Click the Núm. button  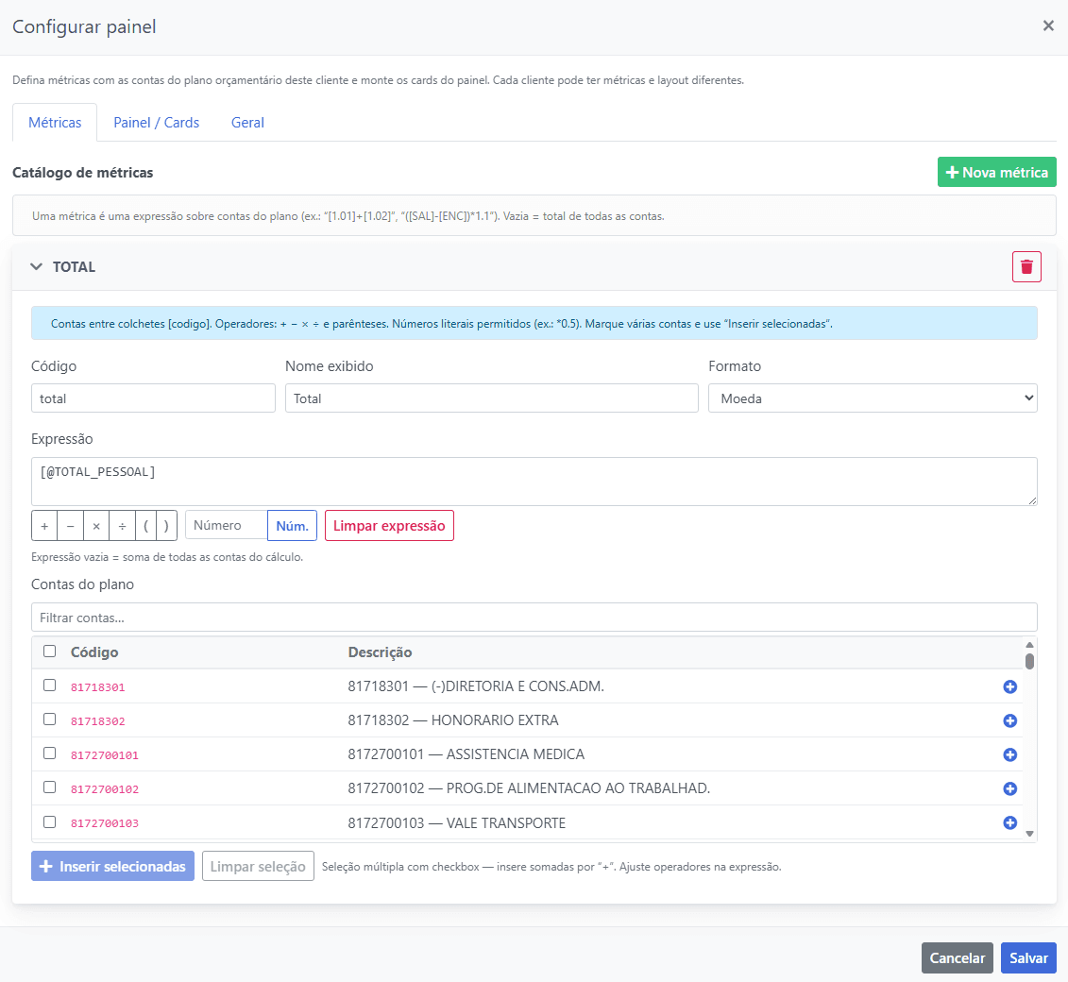pyautogui.click(x=292, y=526)
